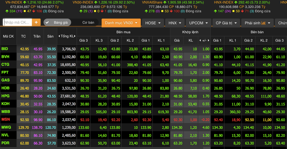Click MBB KL 2 value 803,90
Image resolution: width=287 pixels, height=149 pixels.
click(132, 112)
